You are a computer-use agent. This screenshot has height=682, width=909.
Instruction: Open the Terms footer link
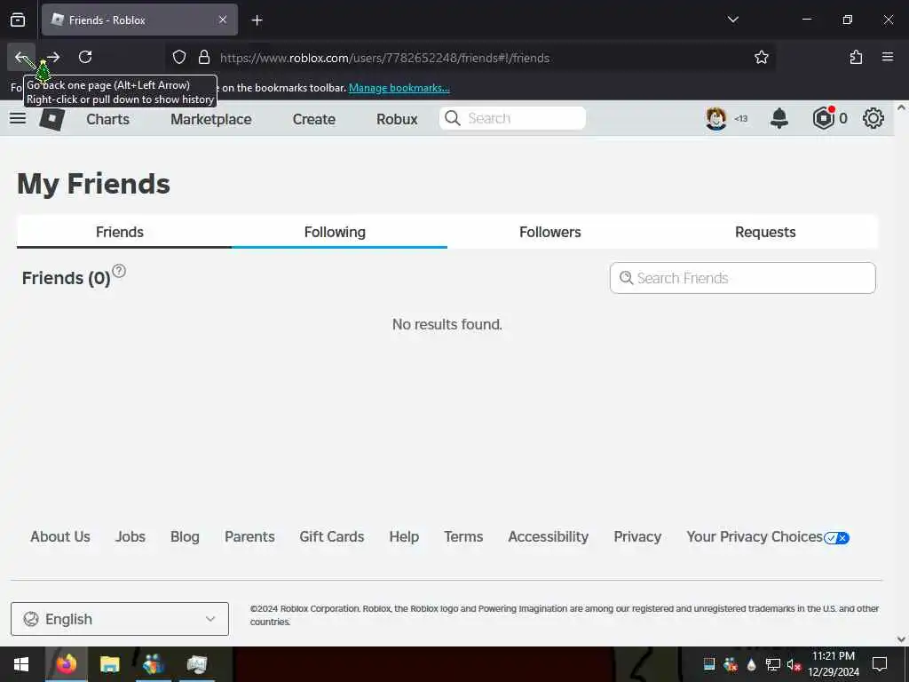coord(463,537)
